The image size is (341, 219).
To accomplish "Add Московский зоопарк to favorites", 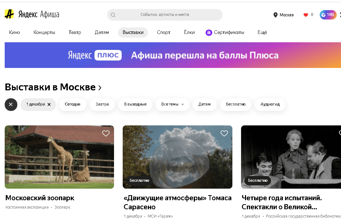I will click(106, 133).
